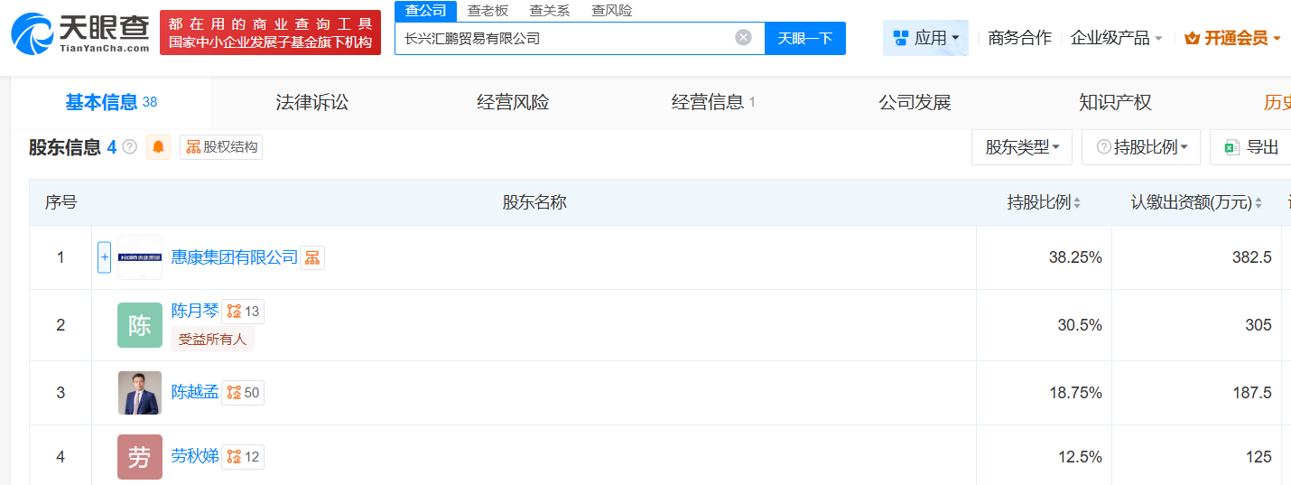
Task: Click the TianYanCha logo
Action: 81,33
